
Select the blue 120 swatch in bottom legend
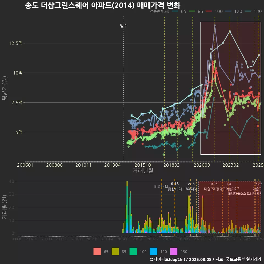point(153,252)
